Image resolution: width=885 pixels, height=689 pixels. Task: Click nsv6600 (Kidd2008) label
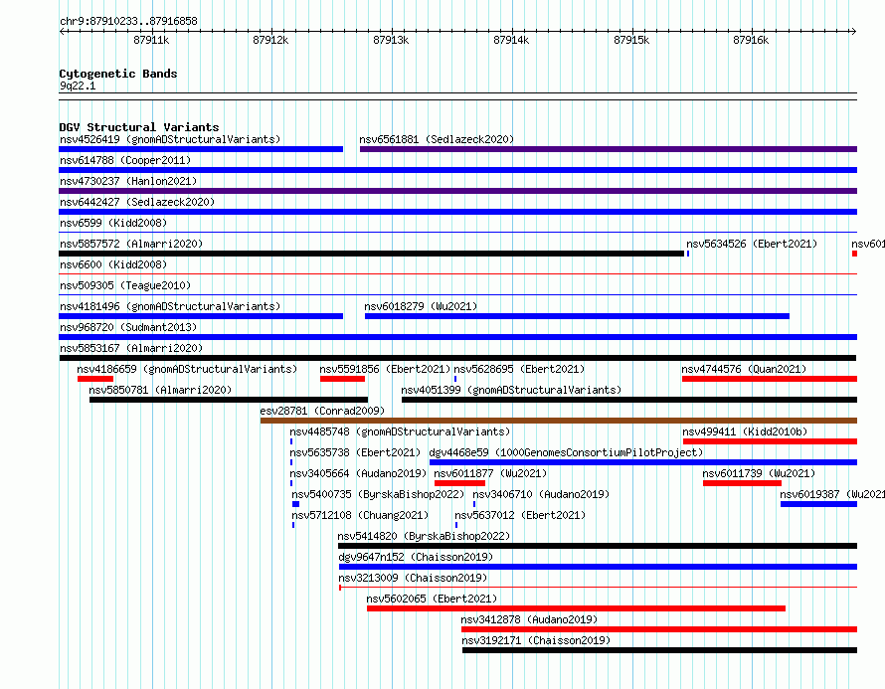pyautogui.click(x=113, y=264)
